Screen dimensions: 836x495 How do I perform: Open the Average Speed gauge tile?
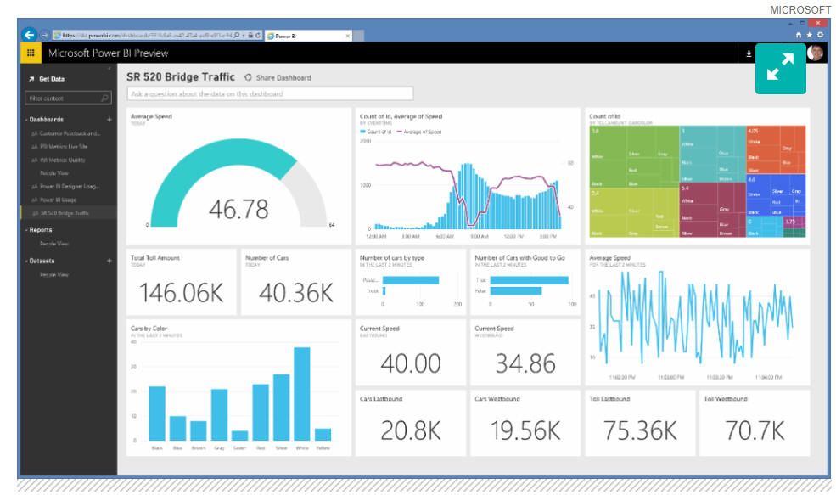coord(238,176)
